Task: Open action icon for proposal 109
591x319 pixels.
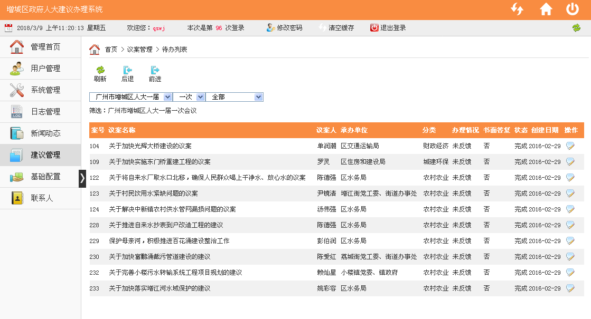Action: 570,162
